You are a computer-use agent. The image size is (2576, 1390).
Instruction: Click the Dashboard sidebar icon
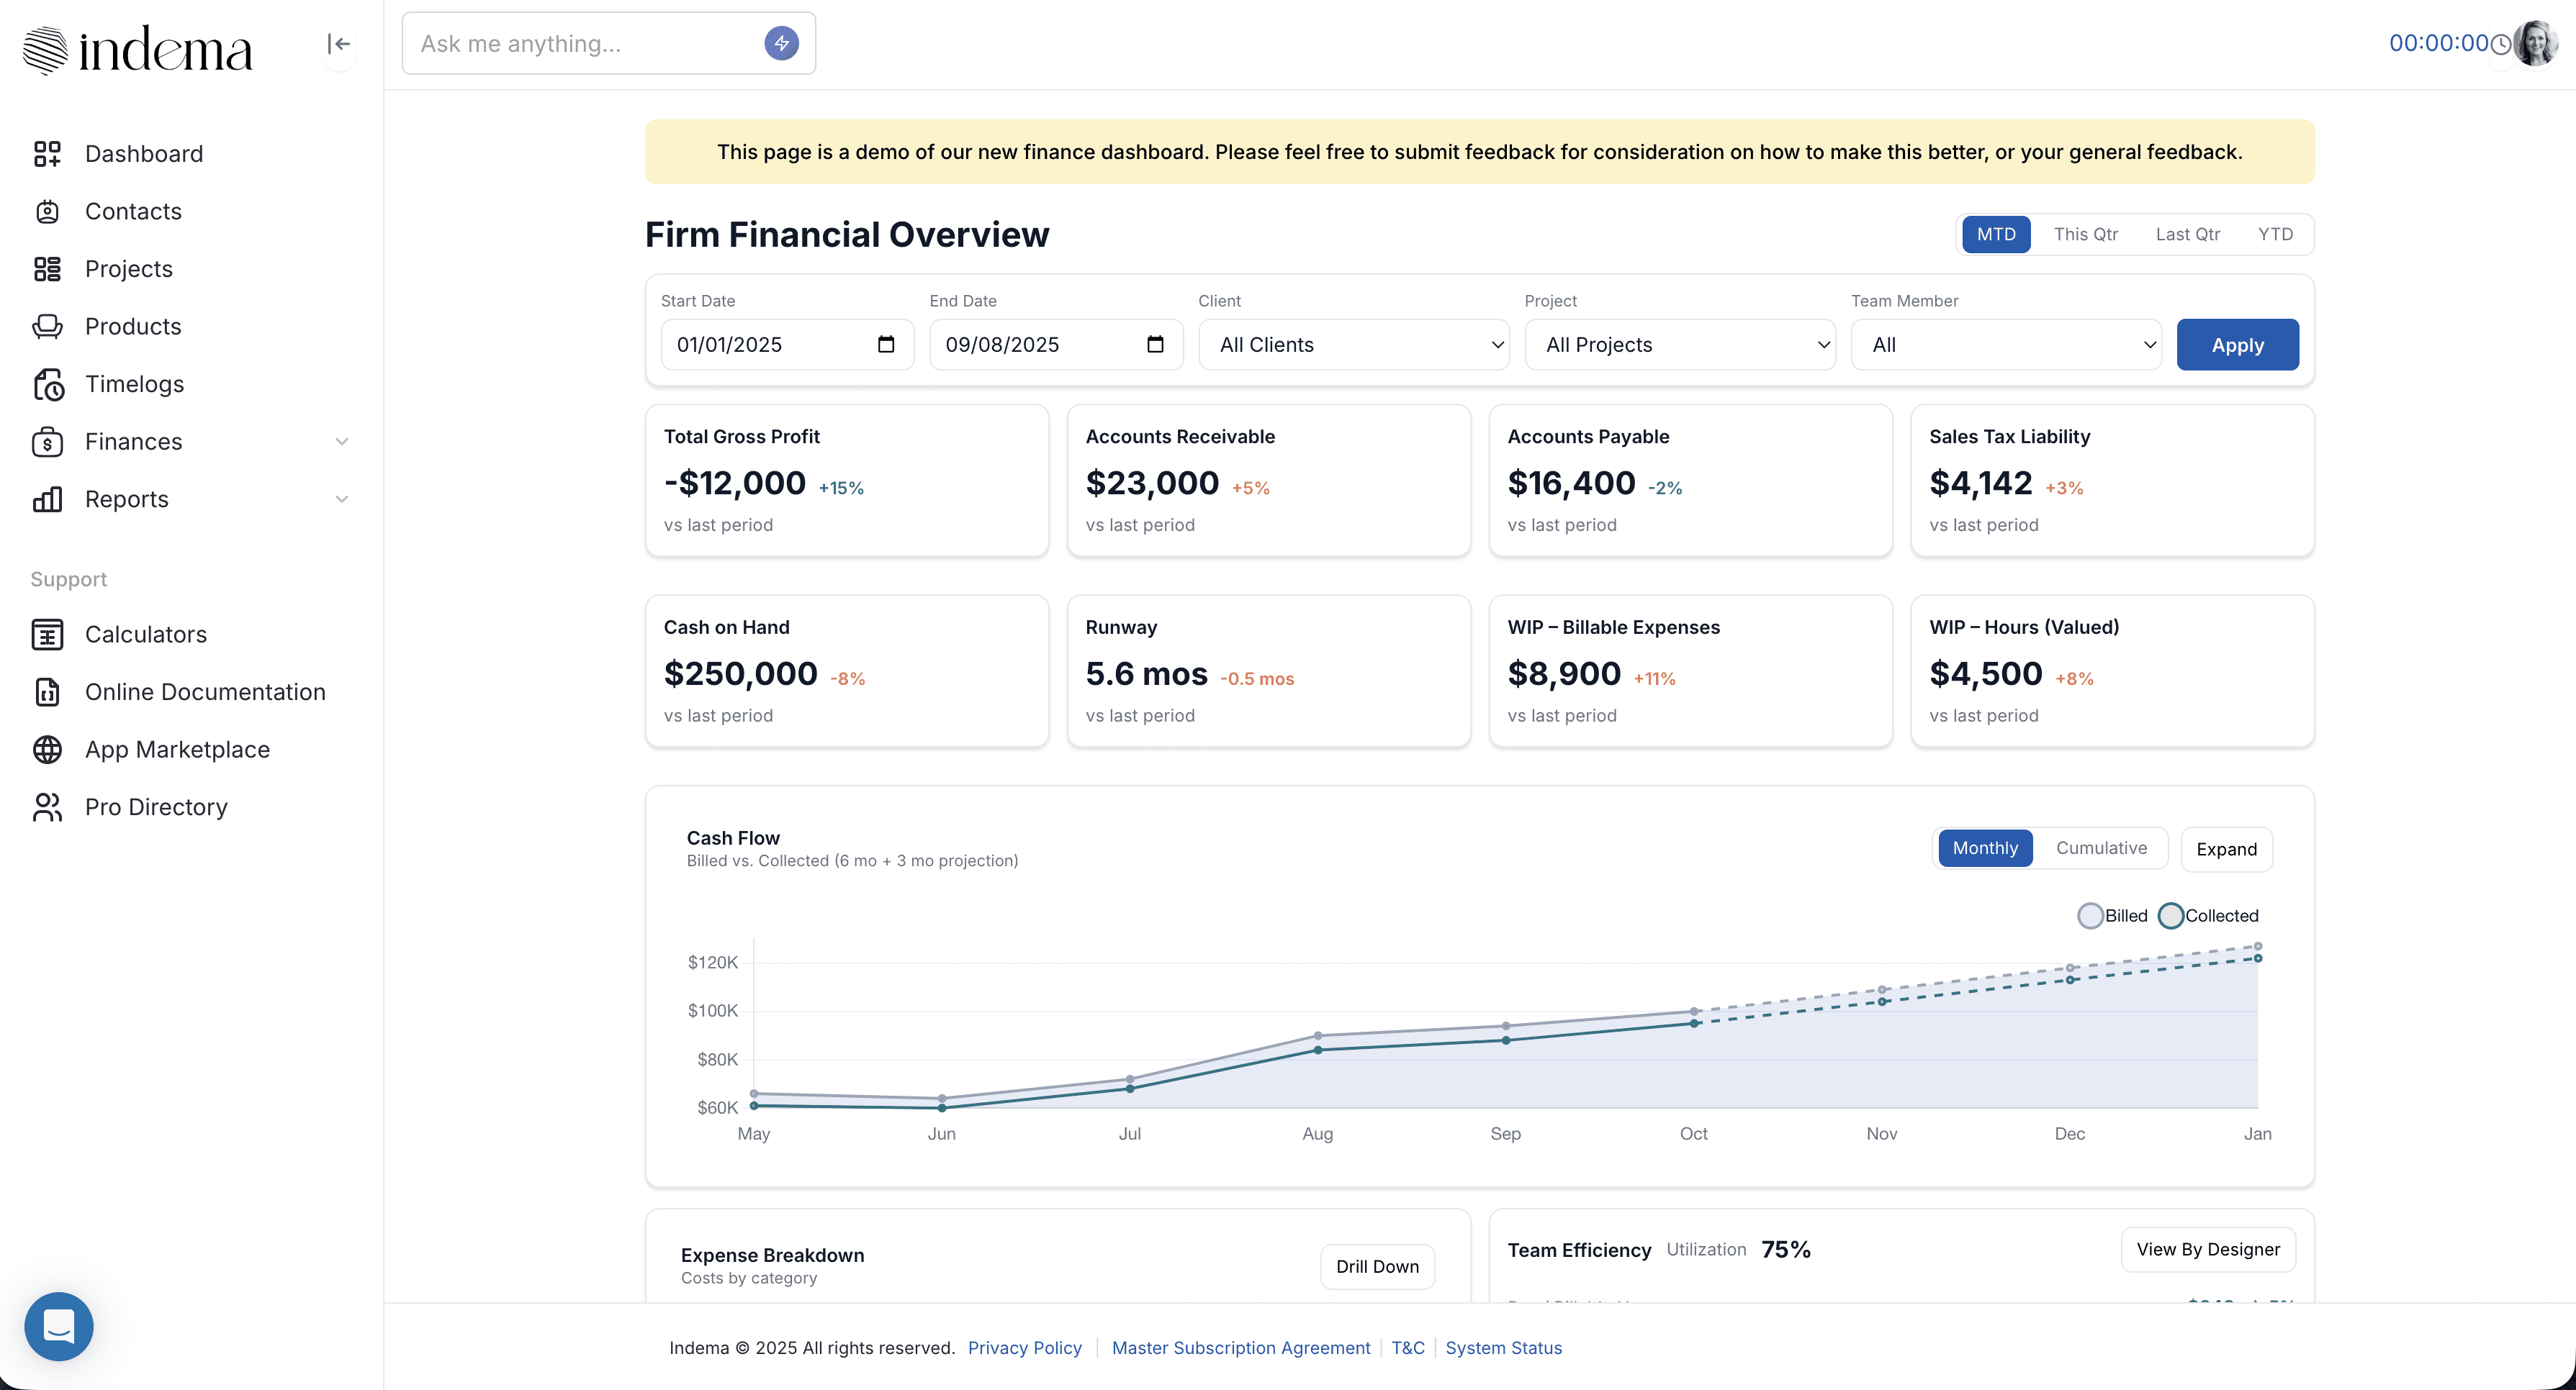[47, 153]
